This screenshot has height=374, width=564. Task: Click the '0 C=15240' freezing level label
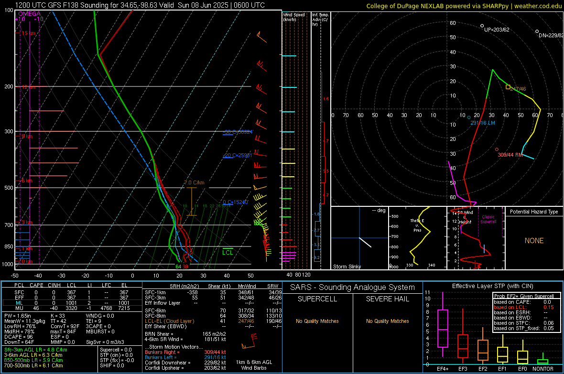coord(236,202)
